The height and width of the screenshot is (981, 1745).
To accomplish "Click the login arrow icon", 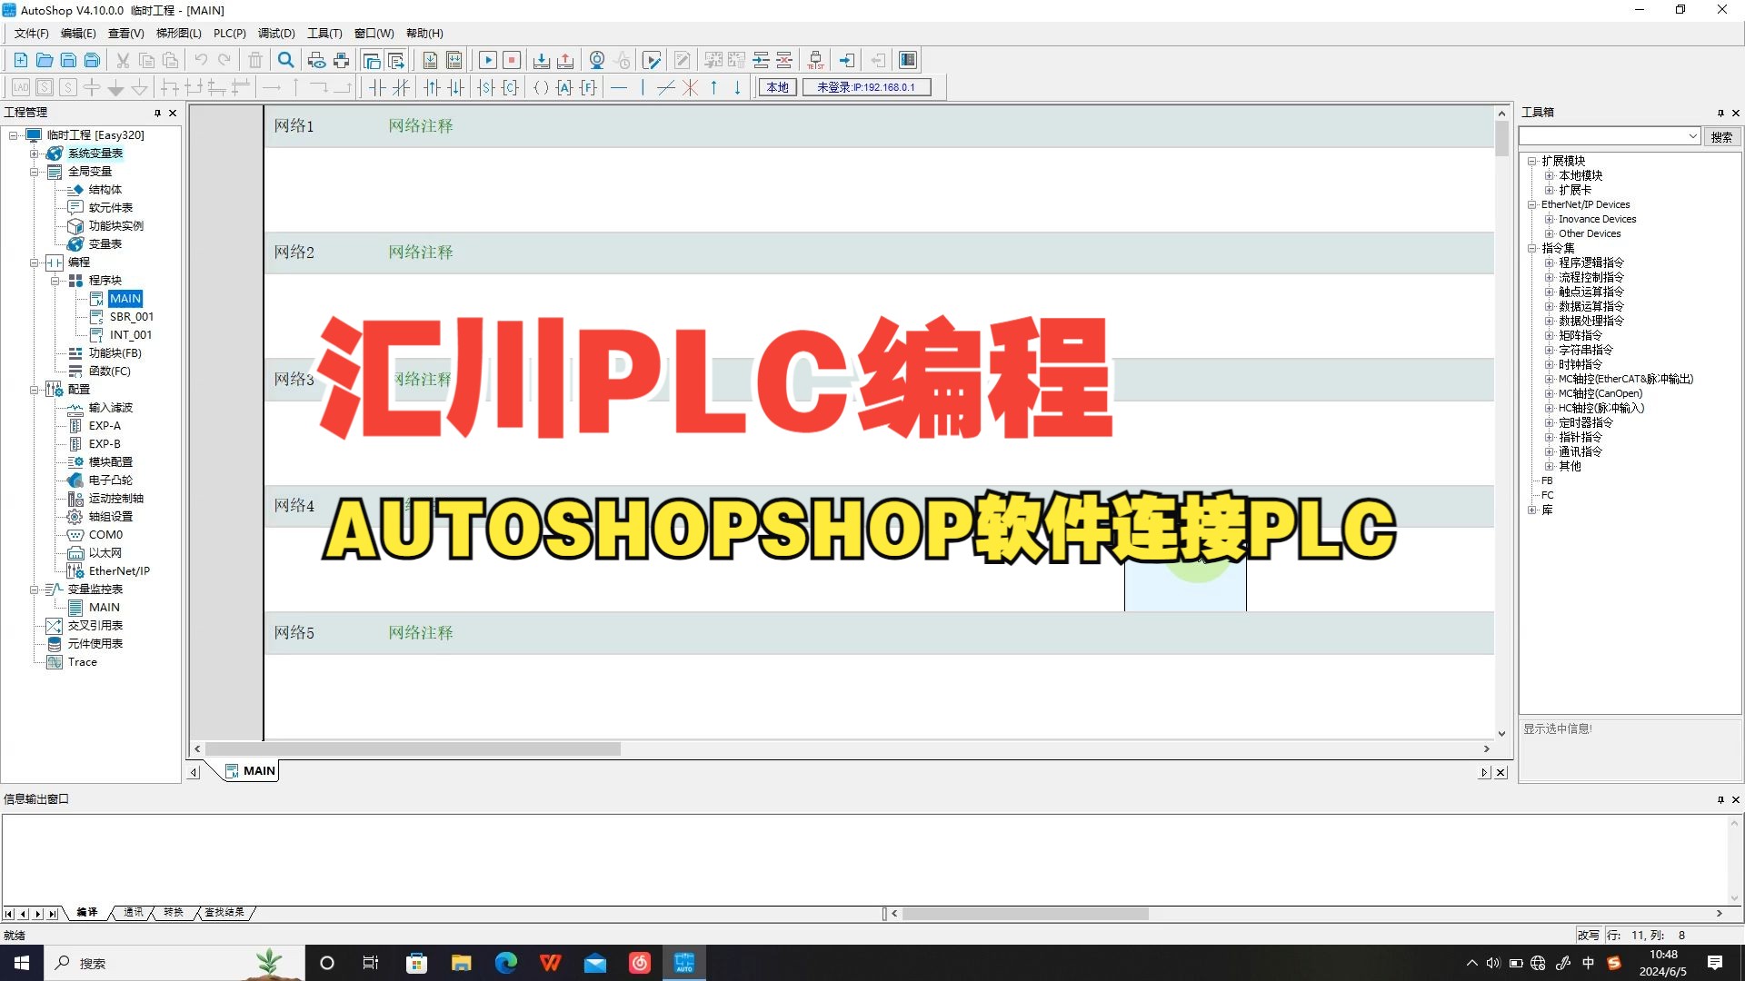I will coord(847,60).
